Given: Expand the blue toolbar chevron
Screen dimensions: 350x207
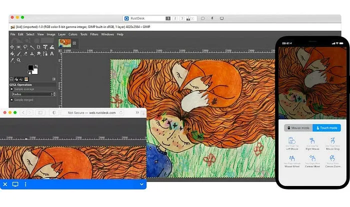Looking at the screenshot, I should point(141,184).
